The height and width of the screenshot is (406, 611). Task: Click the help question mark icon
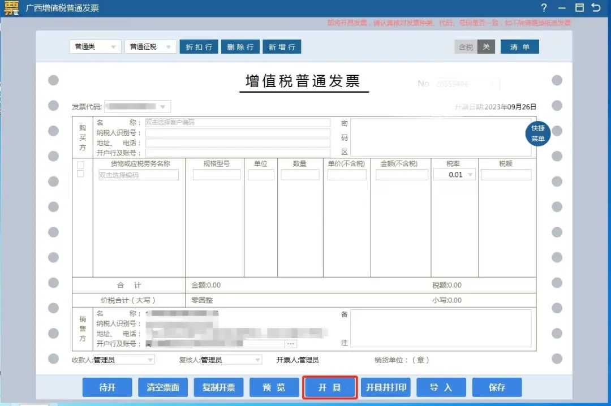(x=544, y=7)
